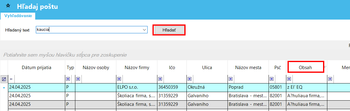Screen dimensions: 350x111
Task: Sort by the Názov firmy column header
Action: coord(137,68)
